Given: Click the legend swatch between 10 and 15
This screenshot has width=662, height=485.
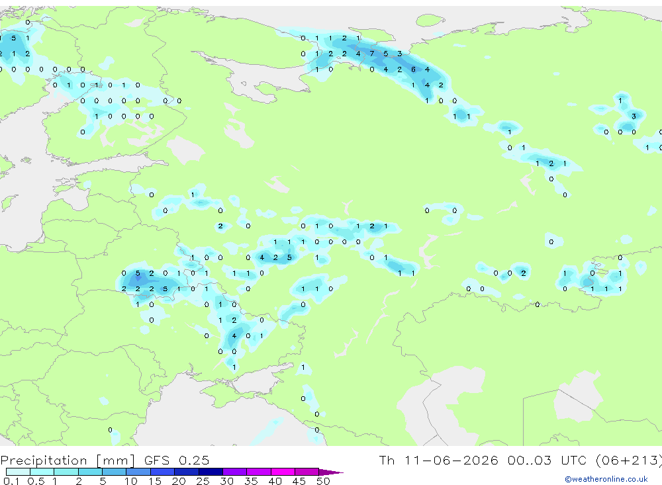Looking at the screenshot, I should point(138,472).
